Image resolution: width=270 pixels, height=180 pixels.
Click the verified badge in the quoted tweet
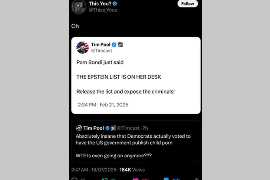coord(107,128)
